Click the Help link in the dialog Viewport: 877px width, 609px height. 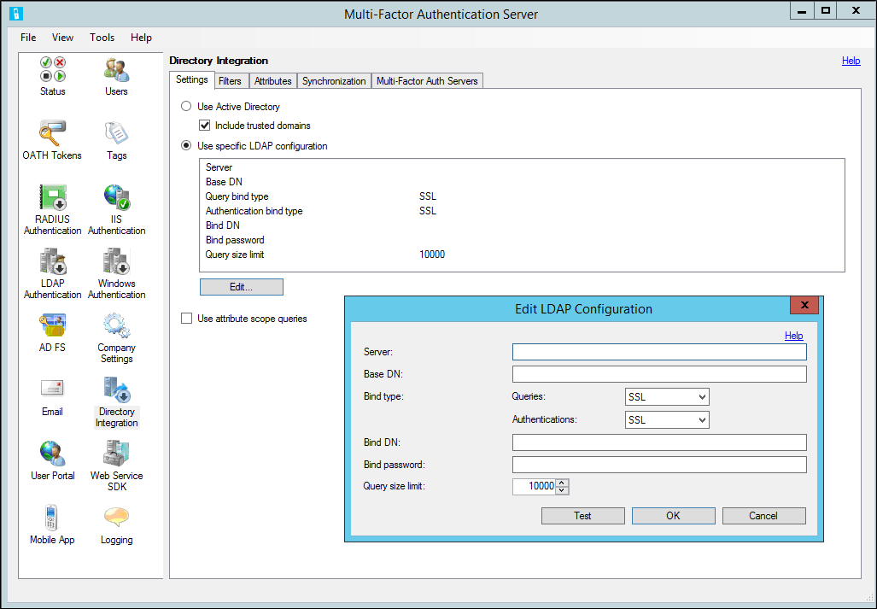[x=793, y=336]
